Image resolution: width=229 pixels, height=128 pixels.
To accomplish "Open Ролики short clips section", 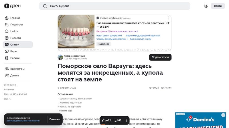I will [15, 58].
